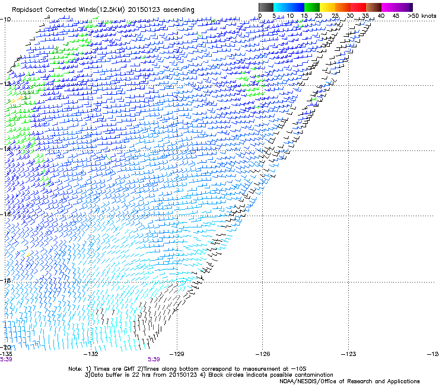Click the '-16' latitude axis label
Image resolution: width=439 pixels, height=385 pixels.
tap(5, 214)
